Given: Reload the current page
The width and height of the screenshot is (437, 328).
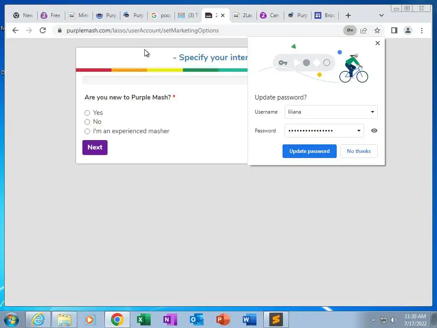Looking at the screenshot, I should (x=43, y=30).
